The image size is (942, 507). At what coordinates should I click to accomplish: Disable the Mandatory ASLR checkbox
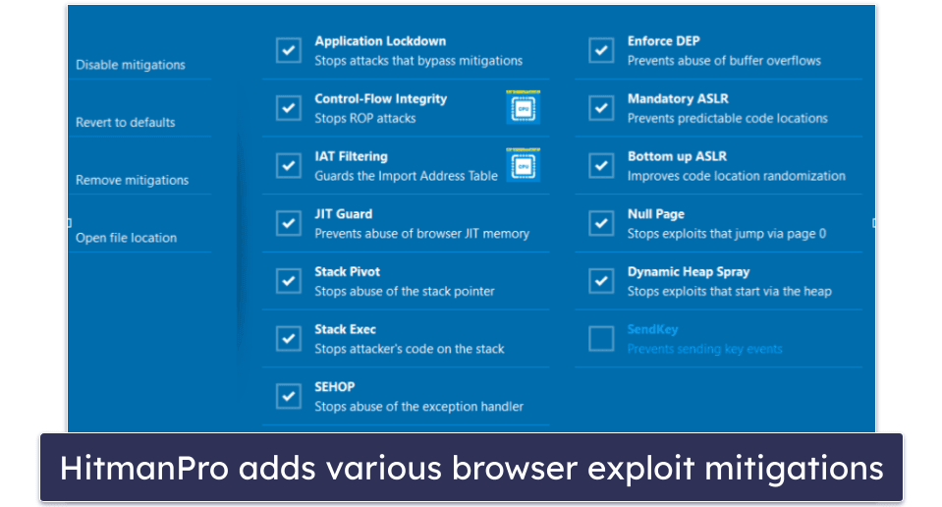click(x=601, y=108)
